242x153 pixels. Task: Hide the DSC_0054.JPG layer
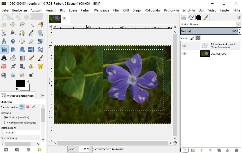pos(185,54)
